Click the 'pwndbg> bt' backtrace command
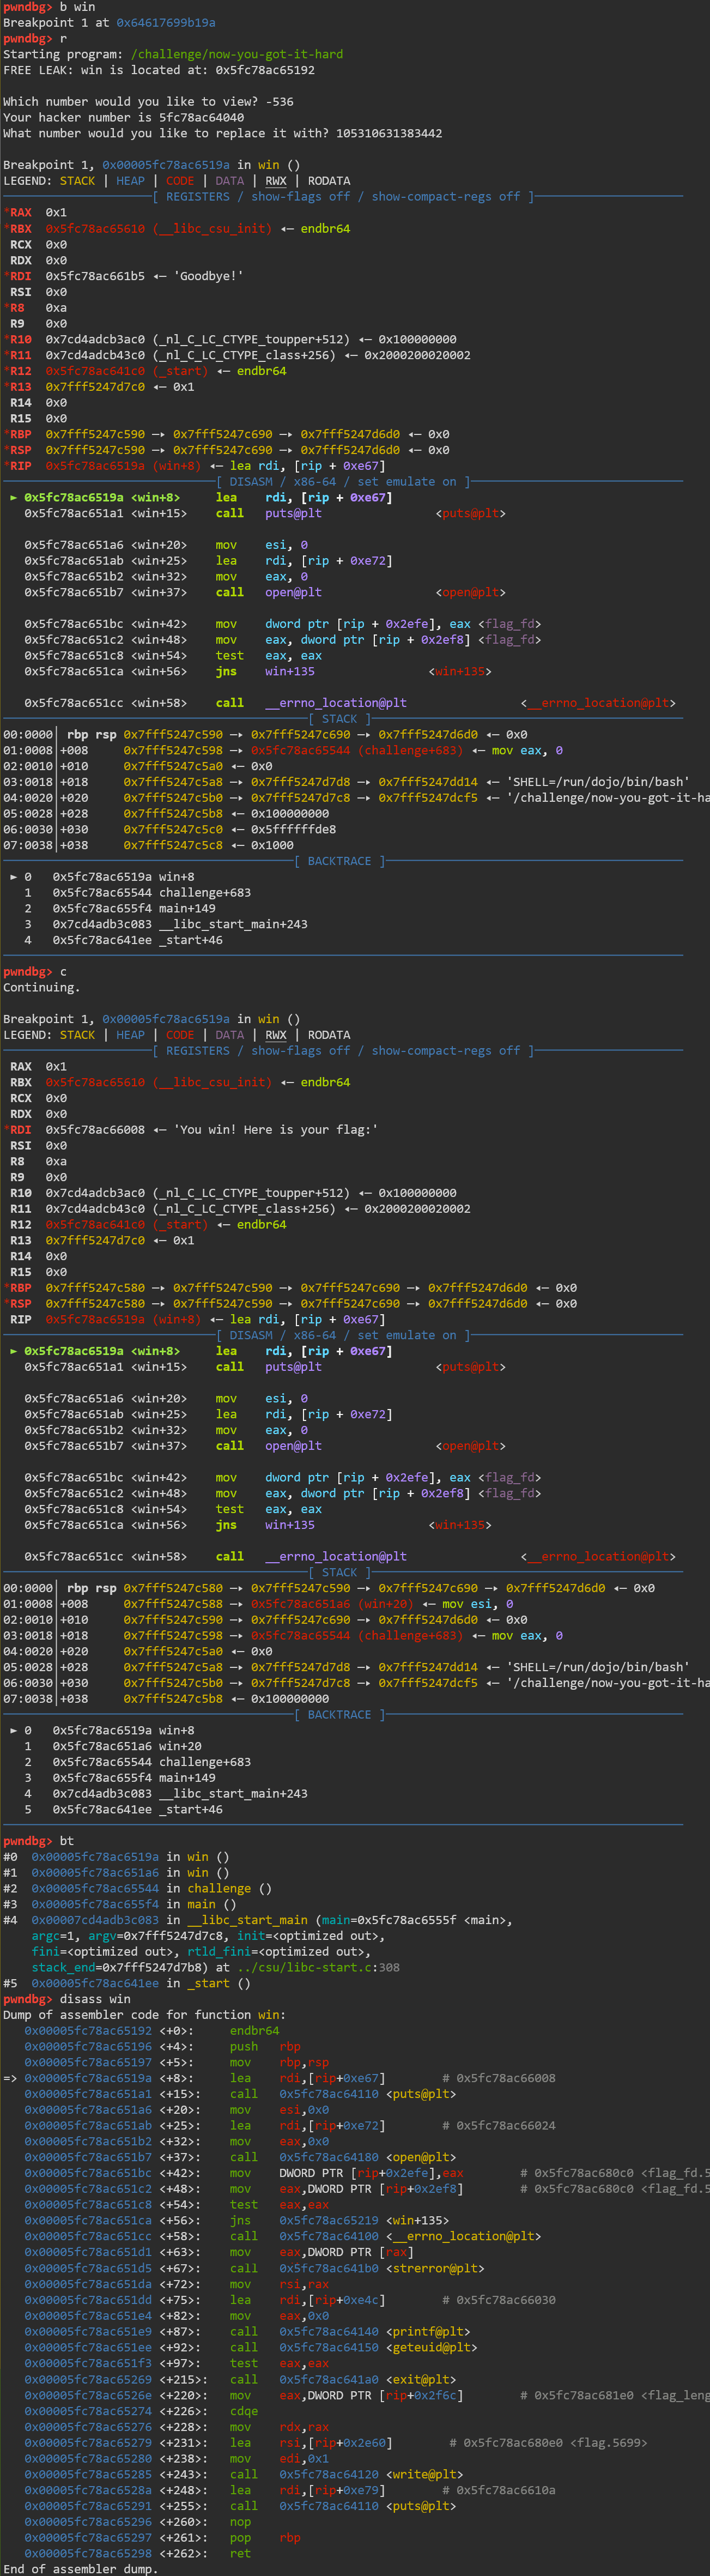The width and height of the screenshot is (710, 2576). point(38,1840)
